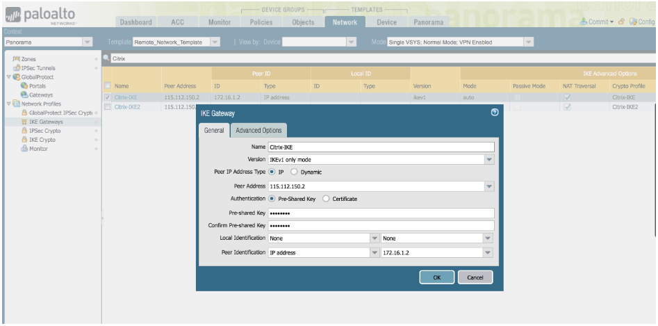
Task: Switch to Advanced Options tab
Action: point(258,131)
